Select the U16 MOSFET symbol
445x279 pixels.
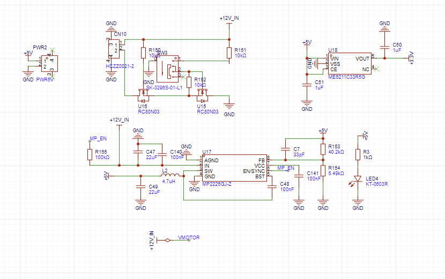click(x=143, y=96)
